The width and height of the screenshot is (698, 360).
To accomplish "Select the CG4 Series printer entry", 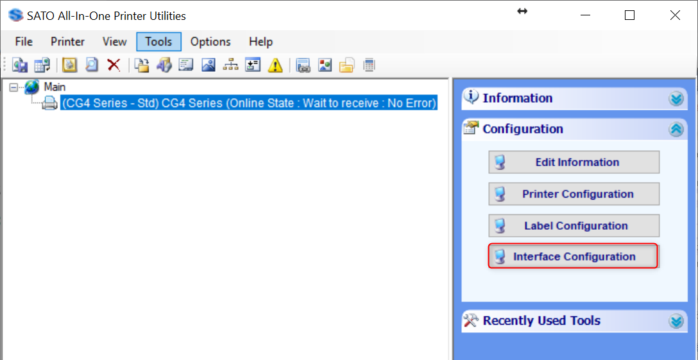I will tap(249, 103).
